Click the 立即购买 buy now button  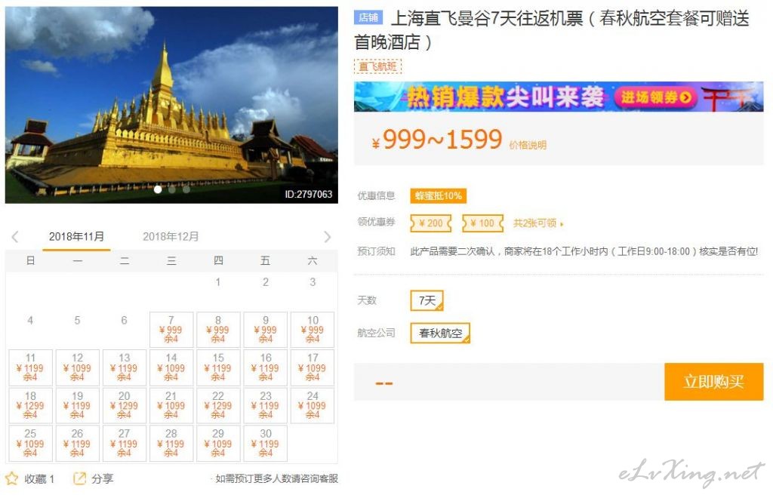coord(714,382)
